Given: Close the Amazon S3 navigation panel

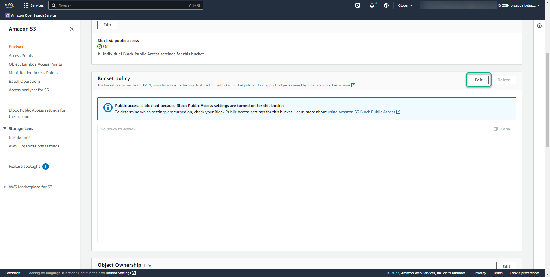Looking at the screenshot, I should 72,29.
